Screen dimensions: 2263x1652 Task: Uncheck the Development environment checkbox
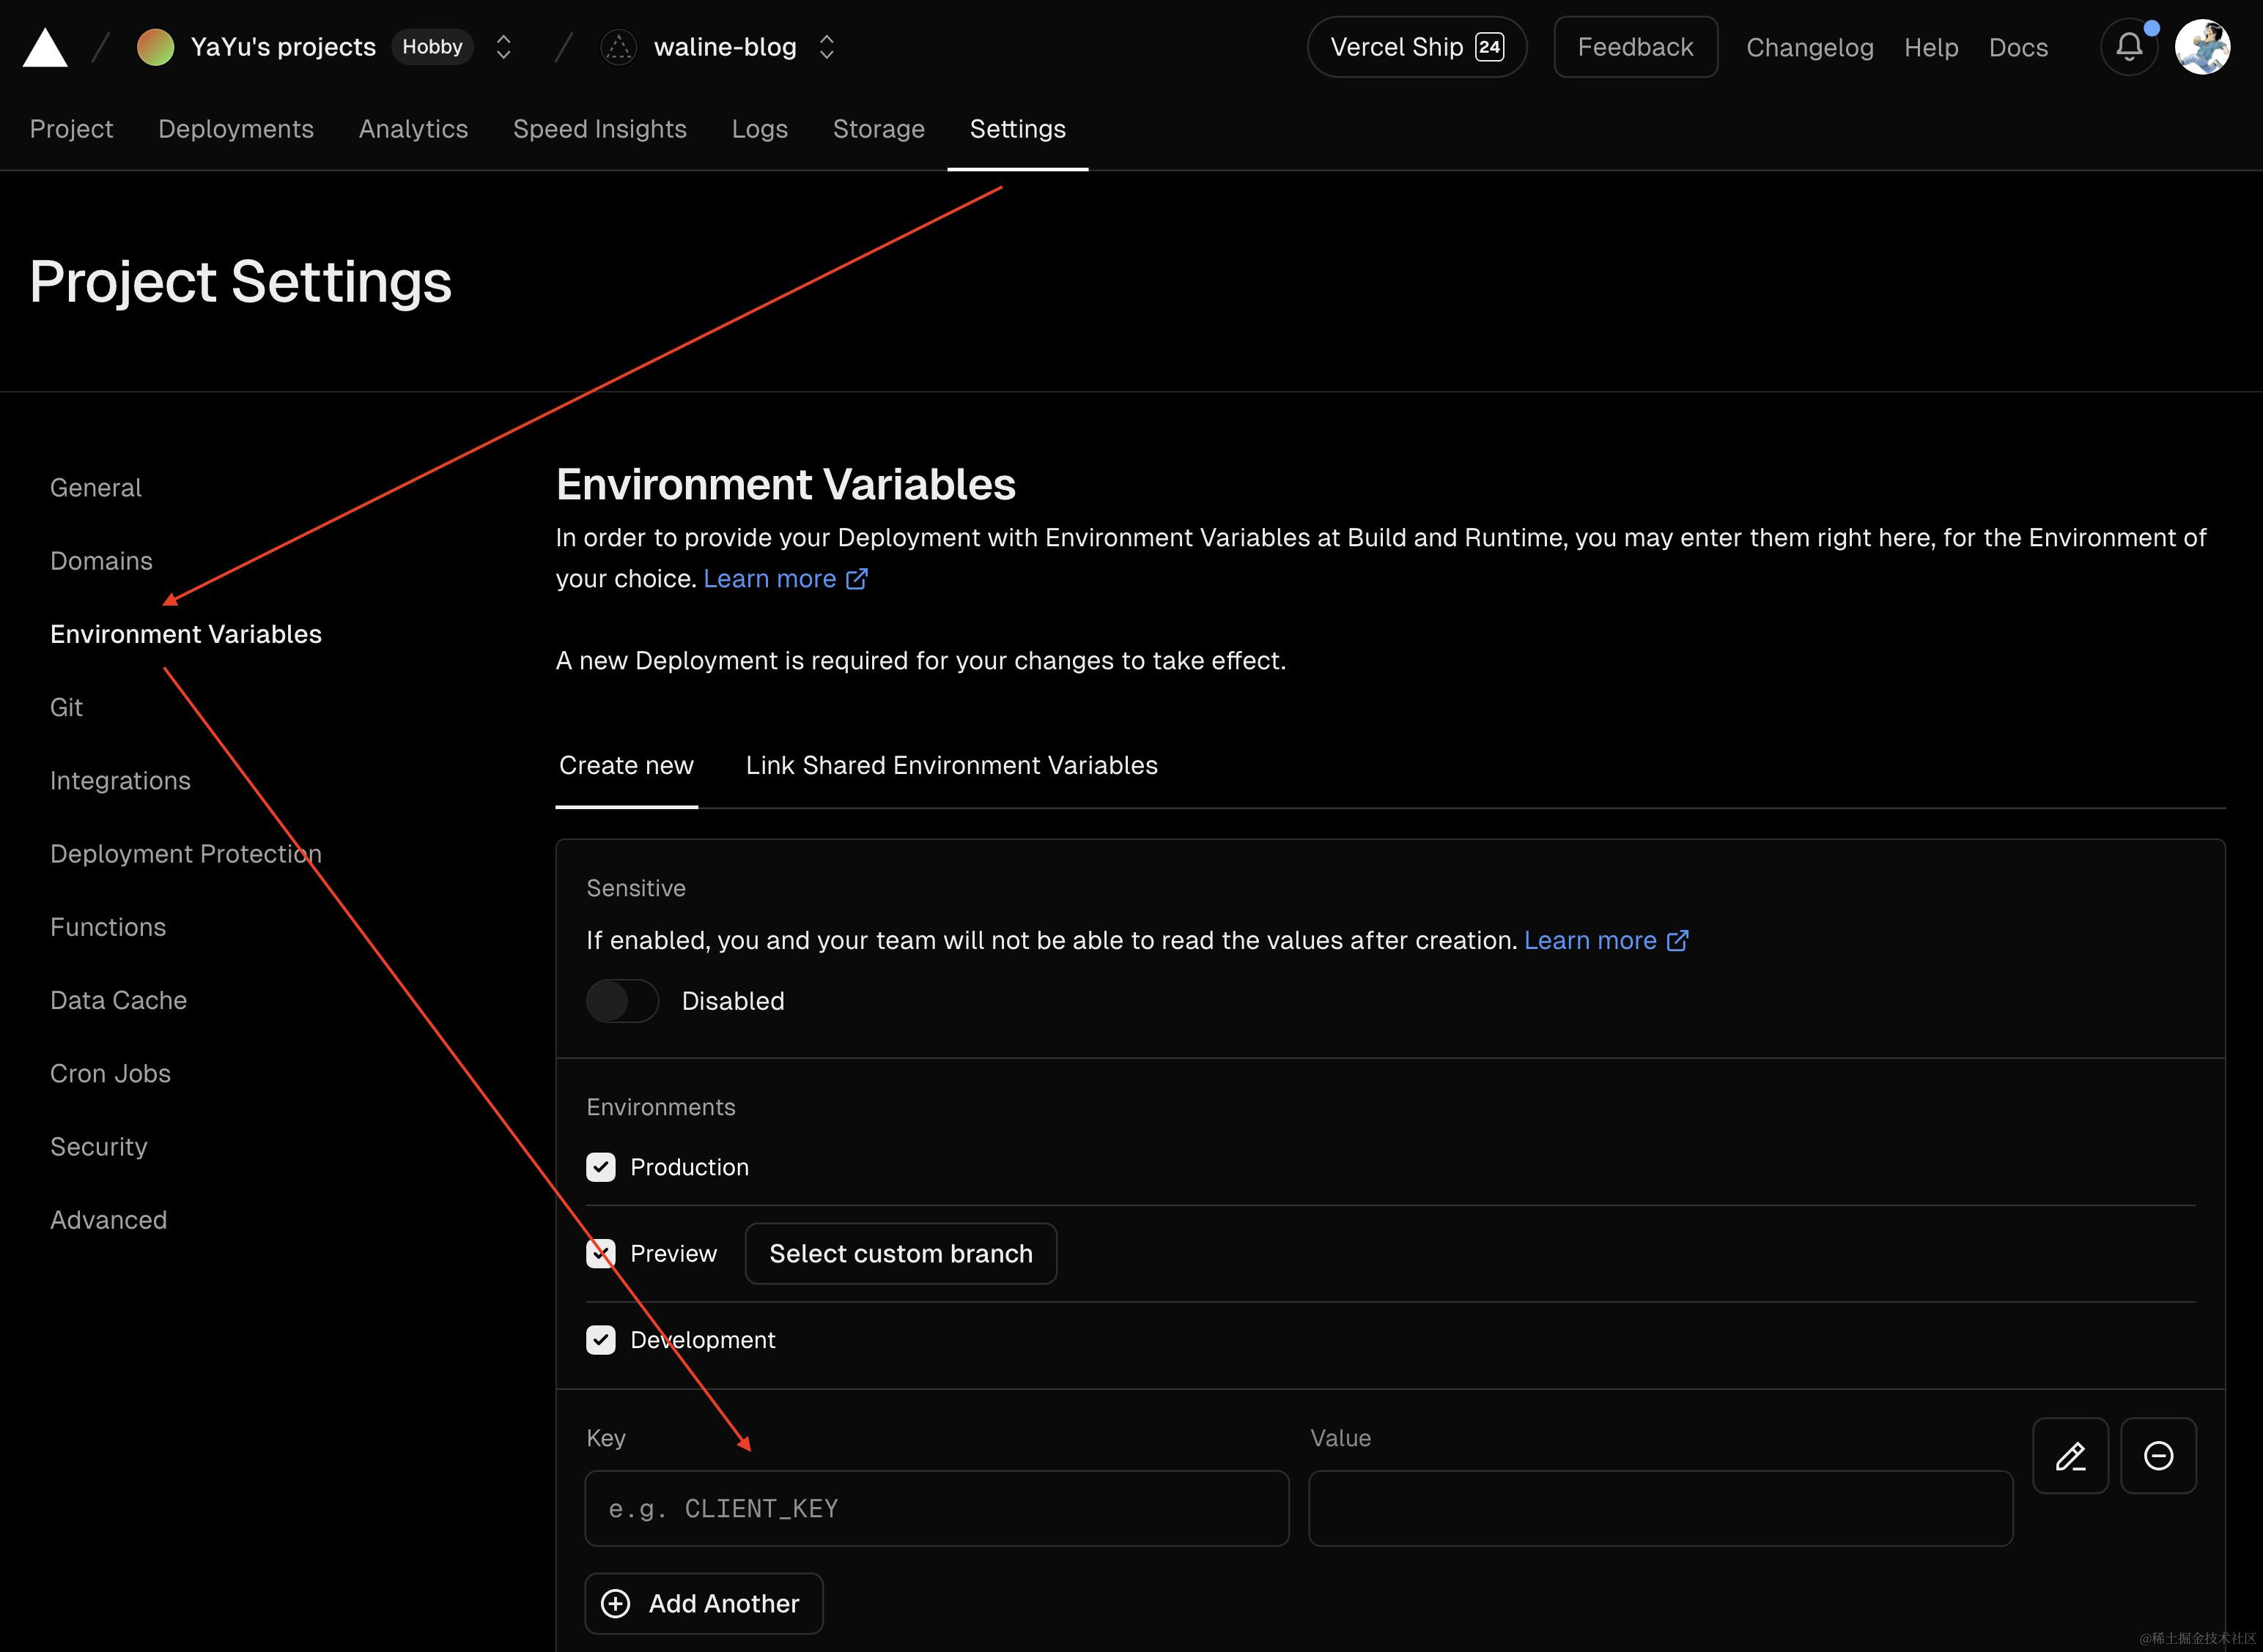pos(600,1339)
